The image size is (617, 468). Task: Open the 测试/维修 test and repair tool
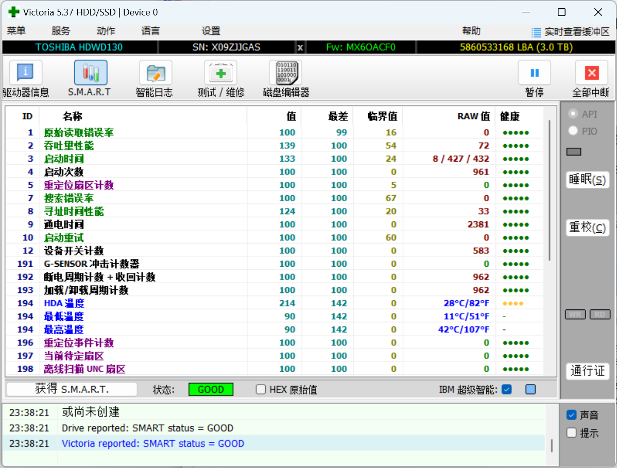tap(220, 77)
